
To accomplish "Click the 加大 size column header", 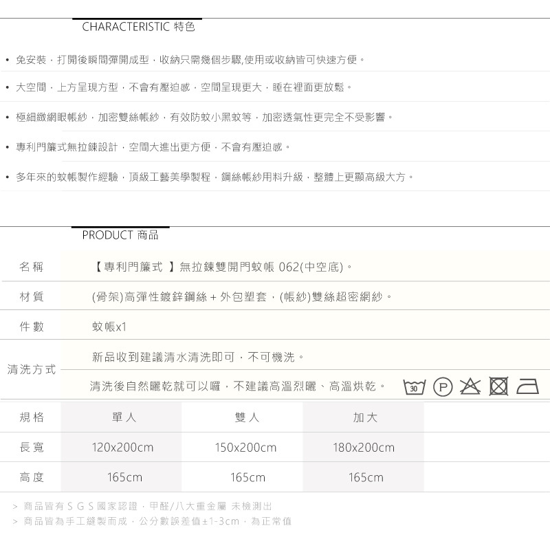I will click(x=365, y=417).
